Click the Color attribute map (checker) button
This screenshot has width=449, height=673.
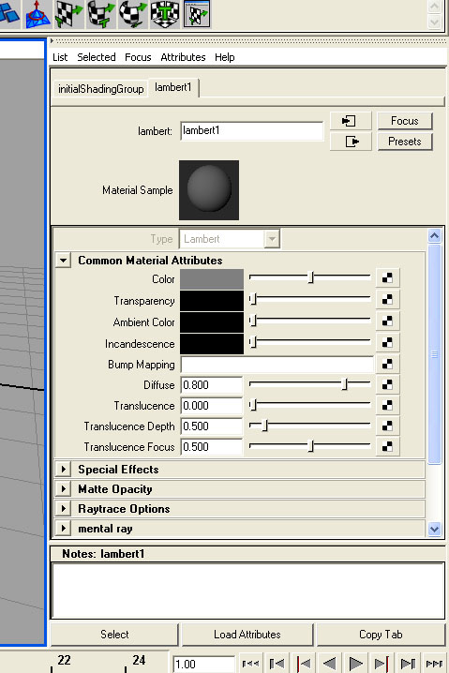pos(387,277)
